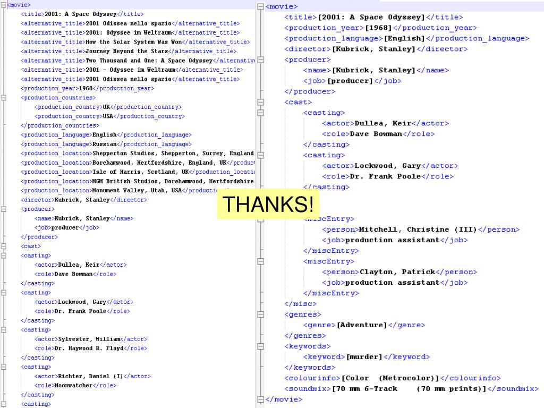The height and width of the screenshot is (408, 544).
Task: Collapse the producer node in right pane
Action: pos(261,59)
